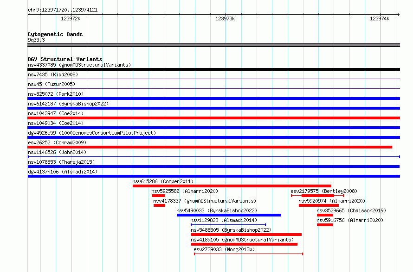Image resolution: width=413 pixels, height=272 pixels.
Task: Select the blue nsv825072 Park2010 bar
Action: click(213, 99)
